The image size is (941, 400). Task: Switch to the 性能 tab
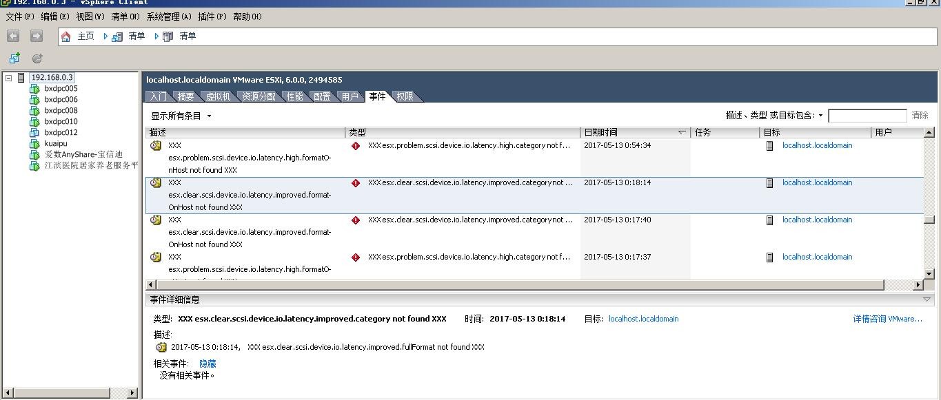[295, 96]
